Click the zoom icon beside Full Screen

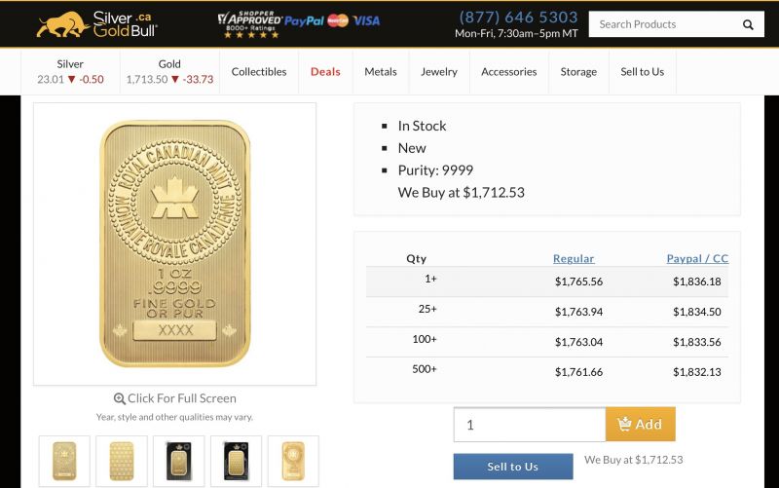coord(119,398)
